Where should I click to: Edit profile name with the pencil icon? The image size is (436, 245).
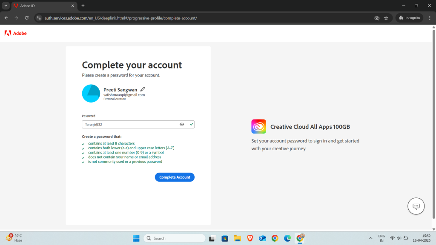pos(143,89)
